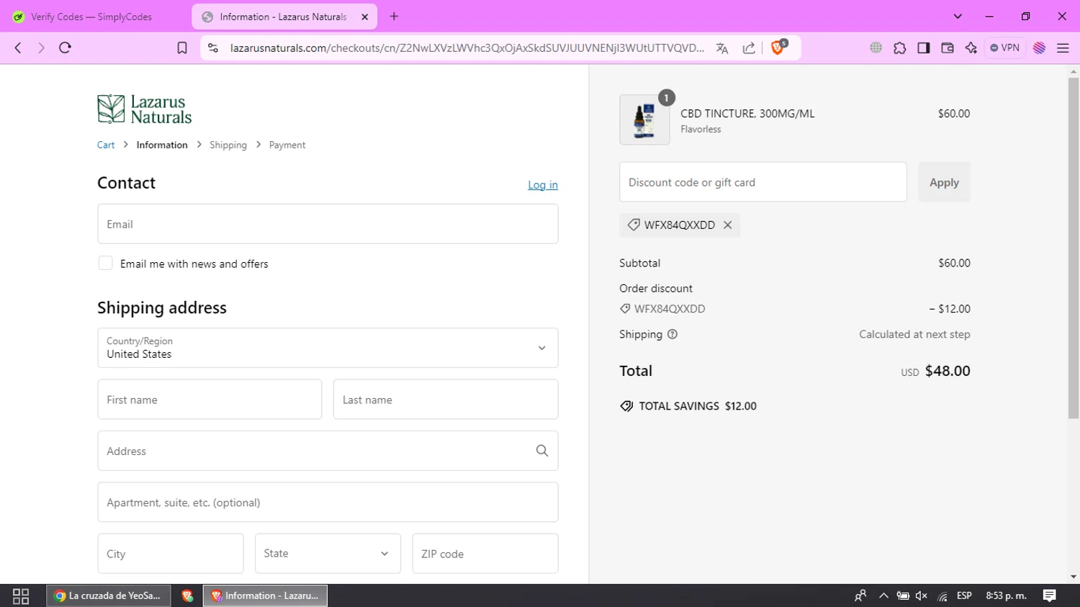Image resolution: width=1080 pixels, height=607 pixels.
Task: Click the Address input field
Action: pos(328,451)
